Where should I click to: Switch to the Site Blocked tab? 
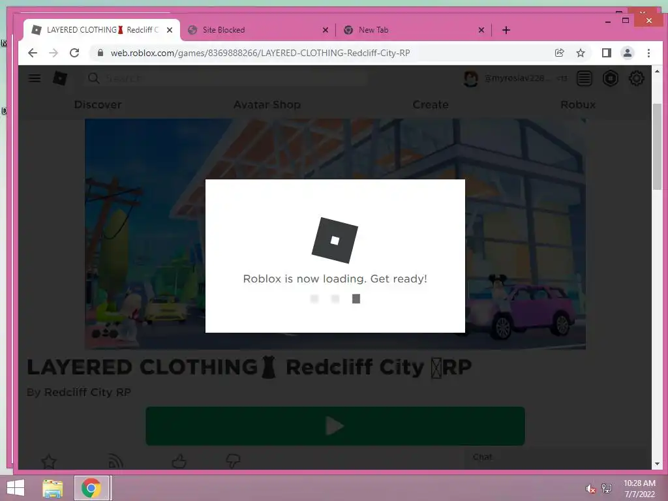point(258,30)
